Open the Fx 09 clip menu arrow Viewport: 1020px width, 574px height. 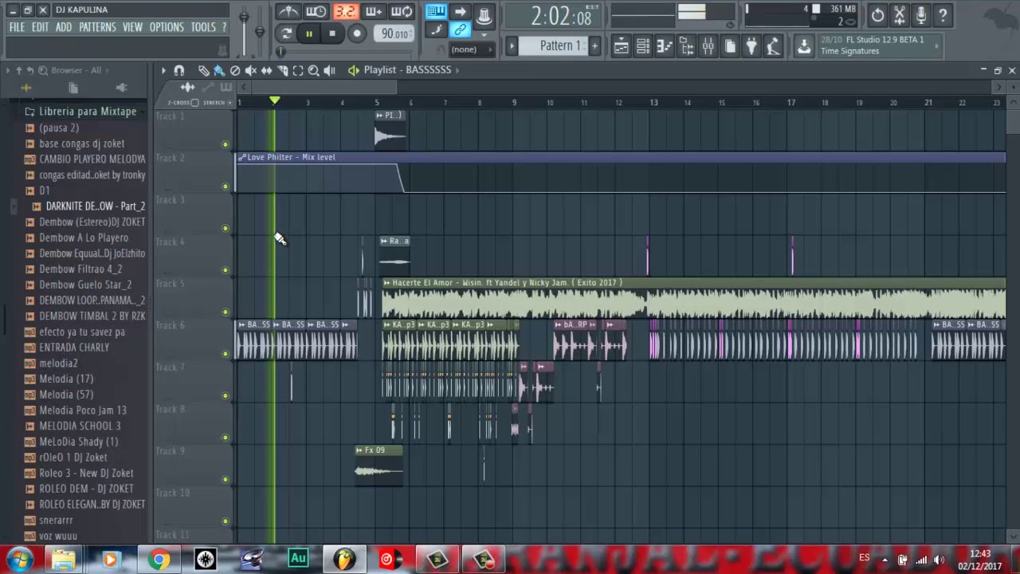(360, 450)
